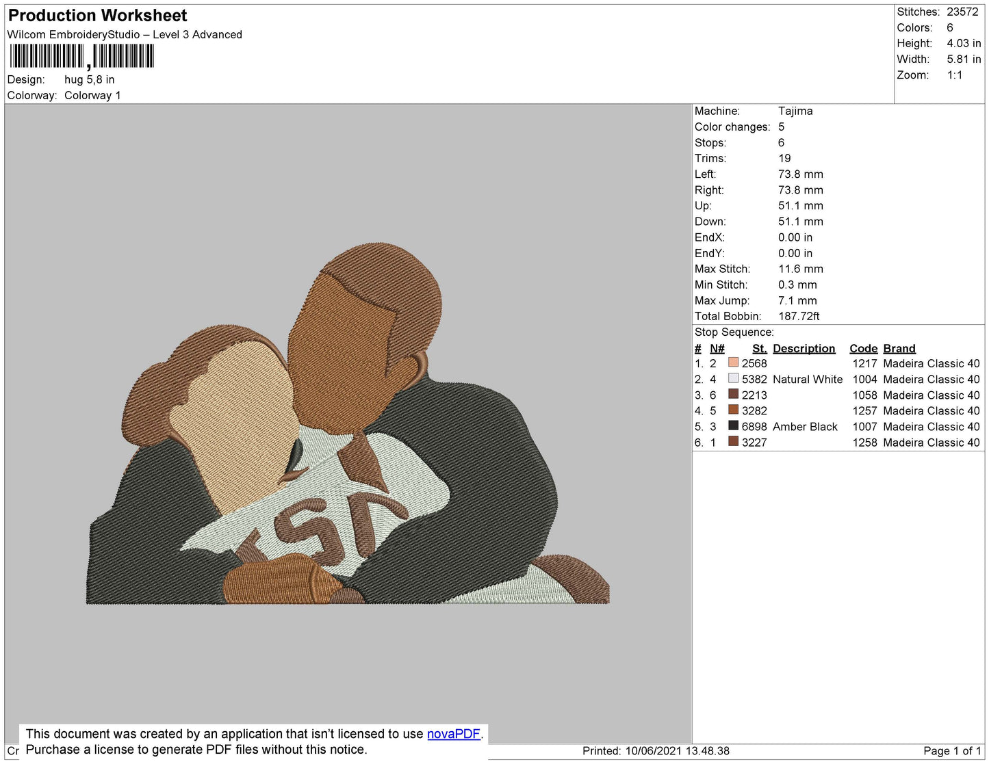Select the 'Brand' column header

coord(899,348)
